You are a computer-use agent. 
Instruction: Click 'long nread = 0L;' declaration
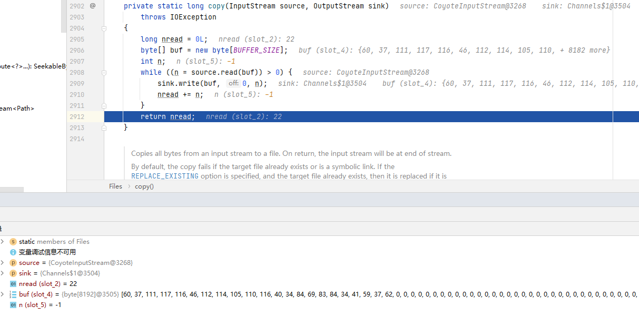[174, 39]
